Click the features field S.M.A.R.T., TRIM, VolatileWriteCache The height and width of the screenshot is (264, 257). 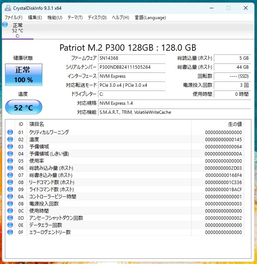pyautogui.click(x=174, y=112)
